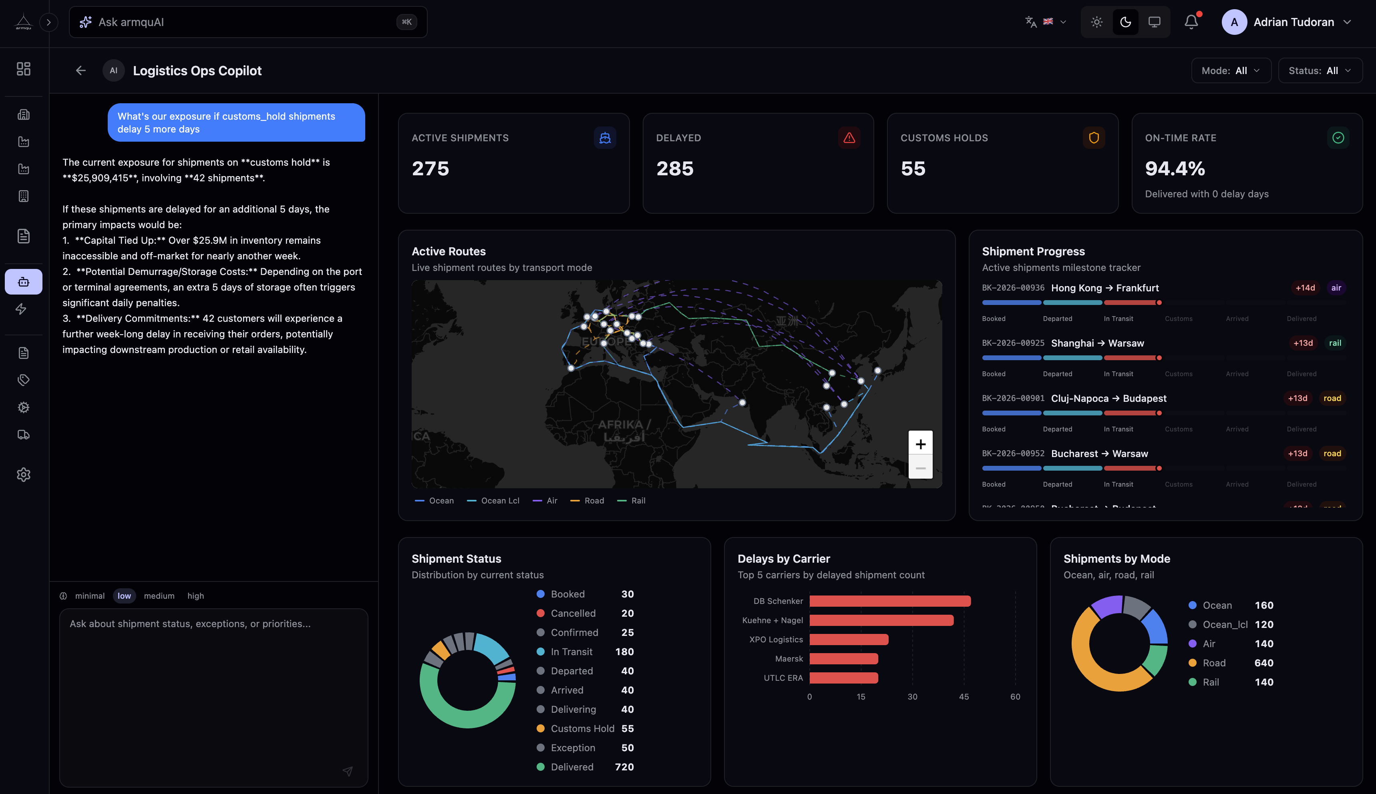Open the tags icon in the sidebar
The image size is (1376, 794).
pyautogui.click(x=24, y=379)
